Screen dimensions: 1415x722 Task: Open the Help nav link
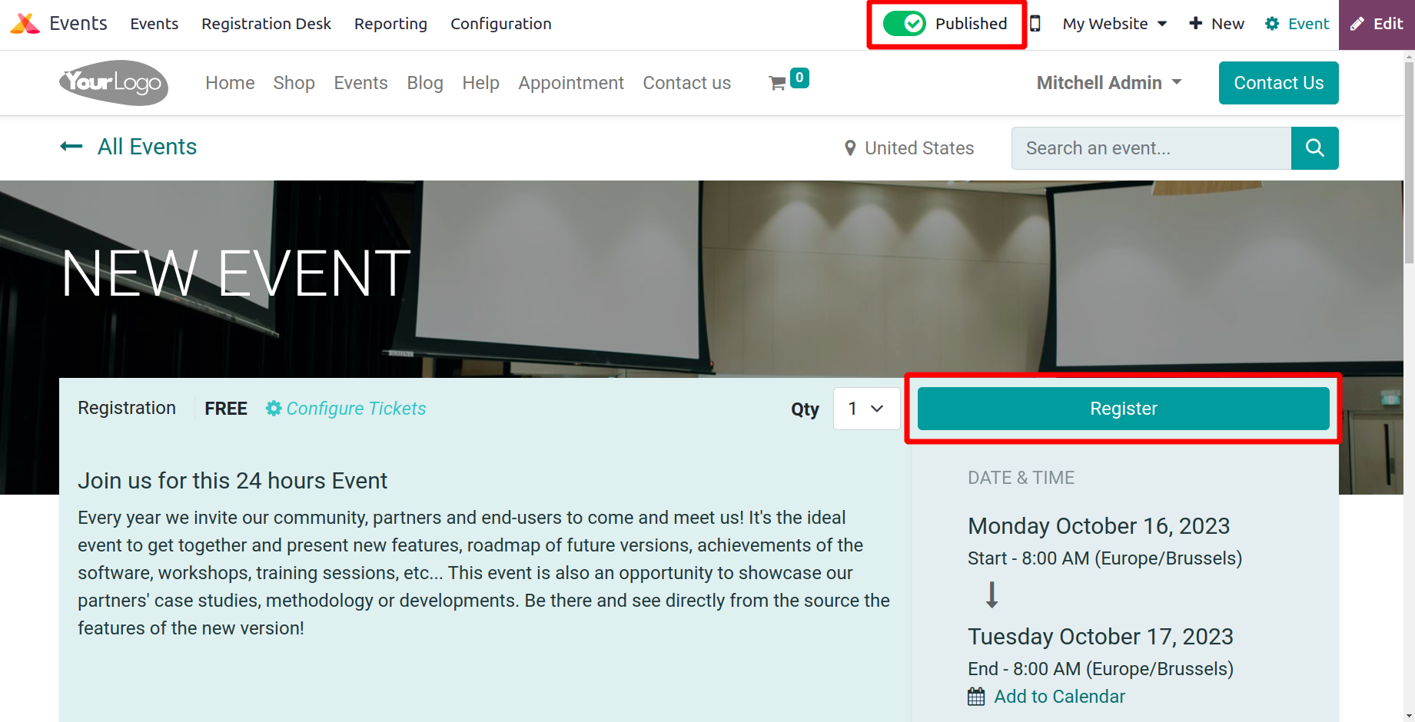point(480,83)
